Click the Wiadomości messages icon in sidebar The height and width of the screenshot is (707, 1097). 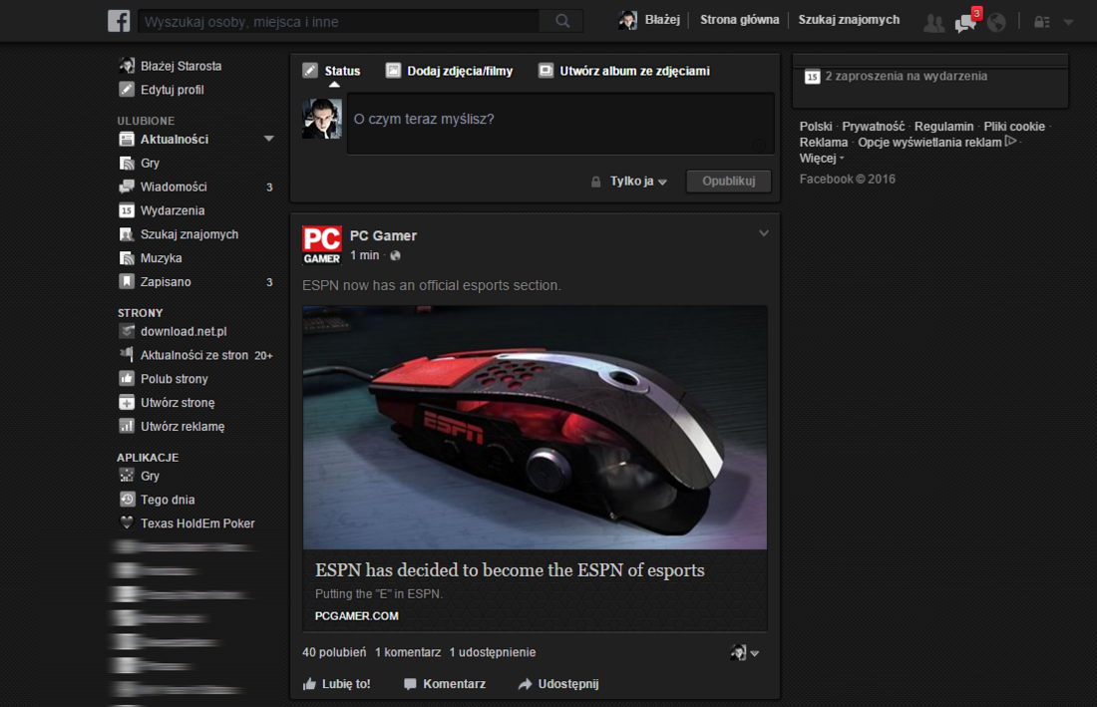tap(127, 186)
